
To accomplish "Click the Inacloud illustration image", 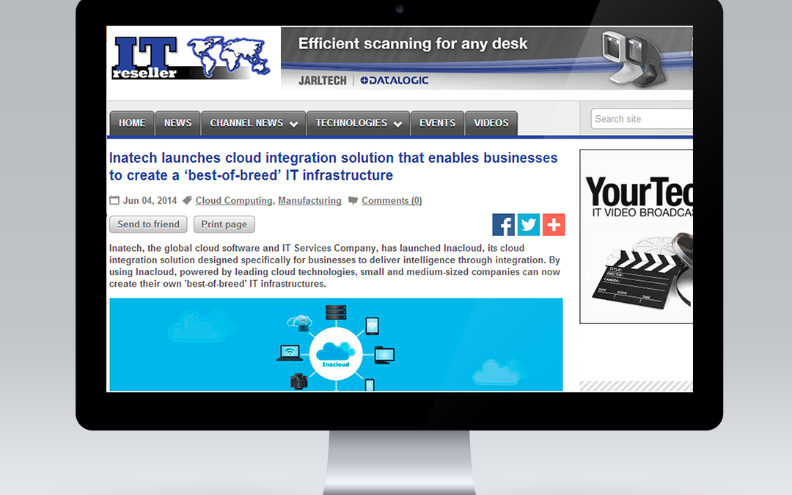I will [x=336, y=345].
